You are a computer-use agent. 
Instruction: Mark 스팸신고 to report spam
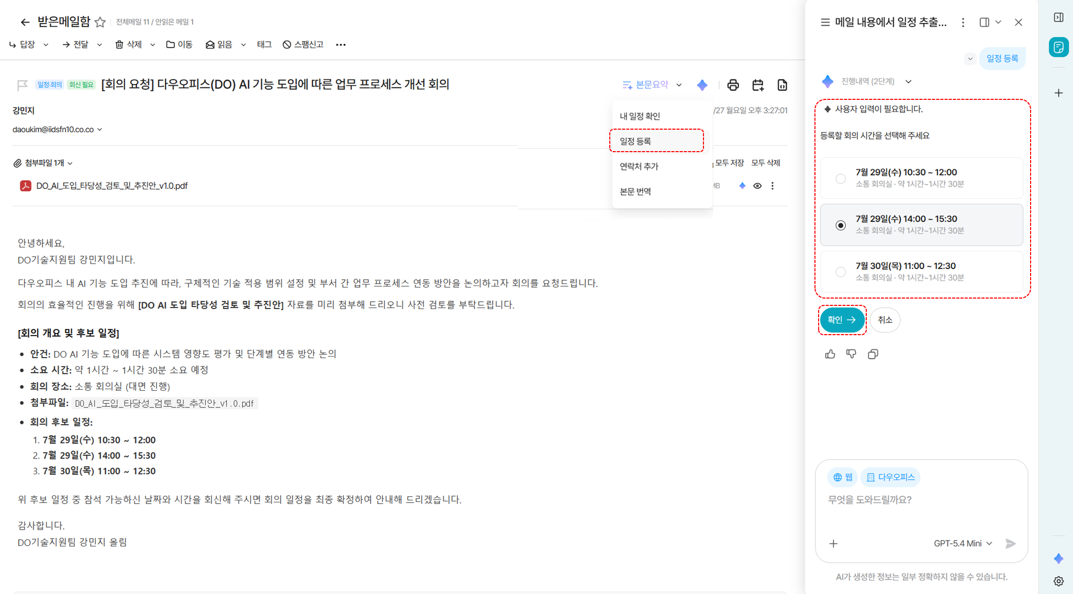(x=303, y=45)
